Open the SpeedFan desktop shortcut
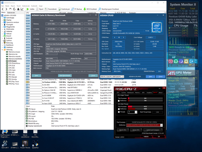 point(35,144)
